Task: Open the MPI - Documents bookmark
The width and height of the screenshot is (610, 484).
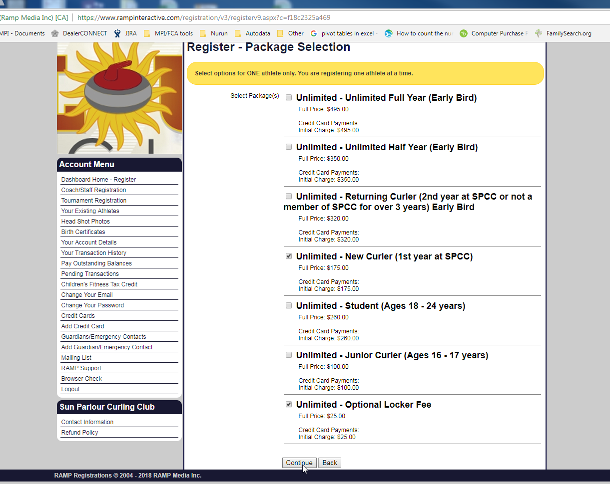Action: (x=22, y=33)
